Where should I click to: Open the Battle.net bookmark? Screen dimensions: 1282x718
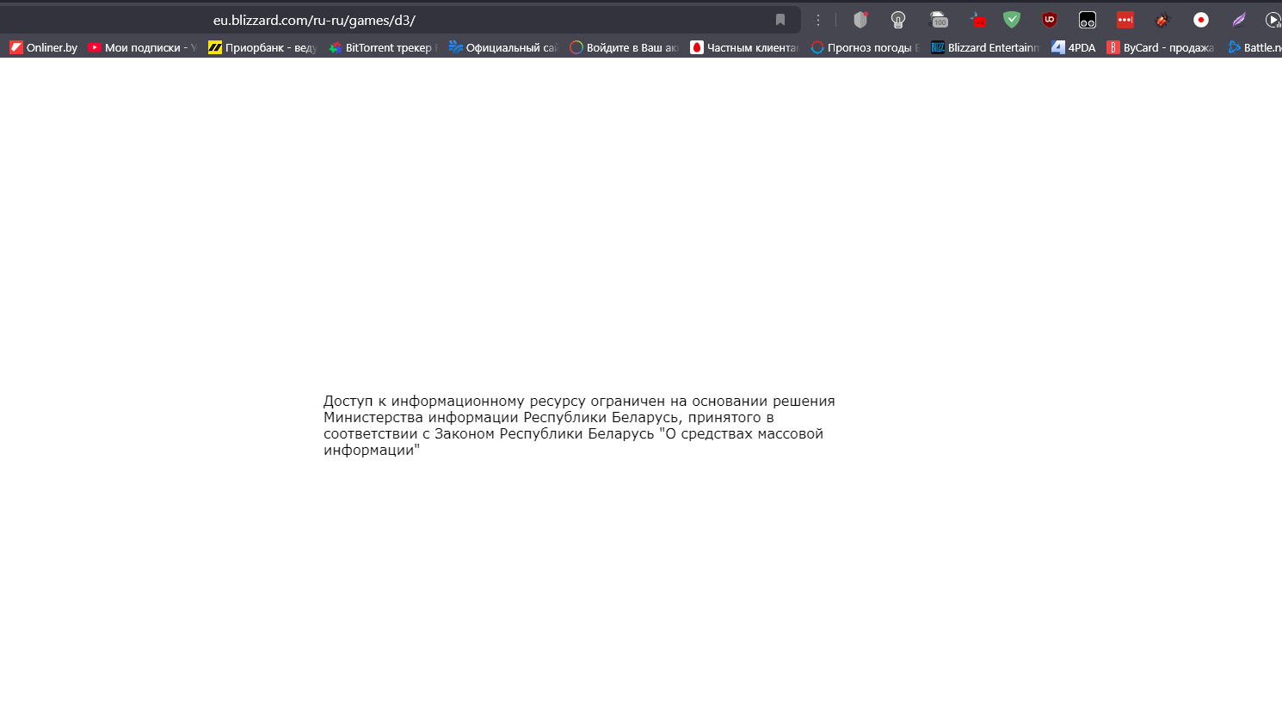[1254, 47]
